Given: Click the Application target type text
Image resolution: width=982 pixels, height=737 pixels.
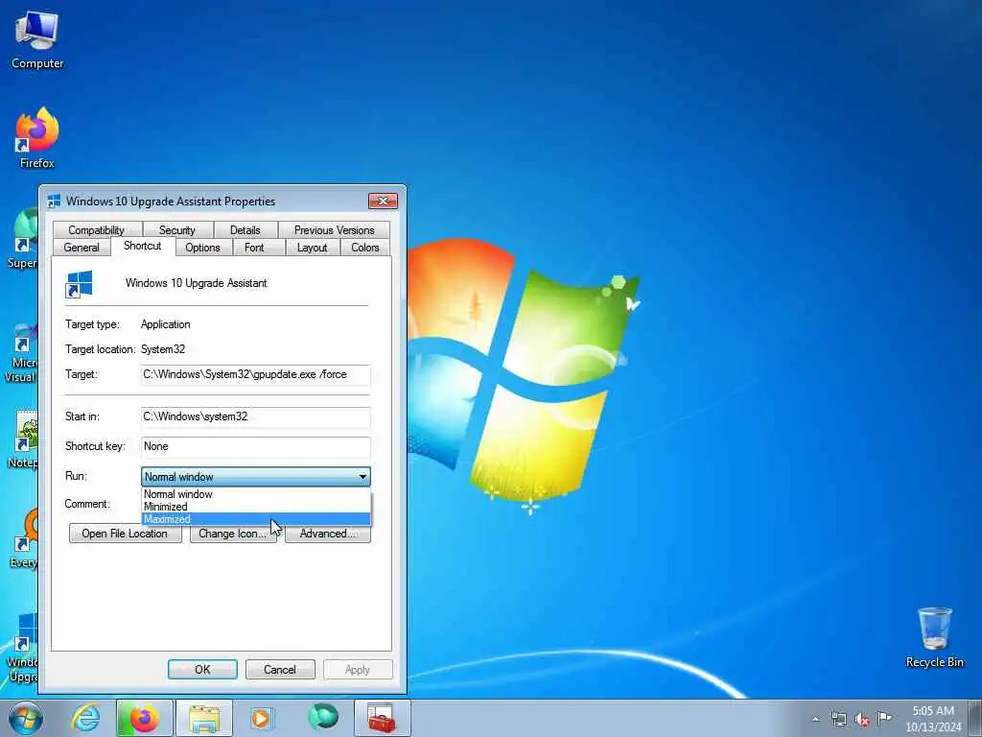Looking at the screenshot, I should pyautogui.click(x=165, y=324).
